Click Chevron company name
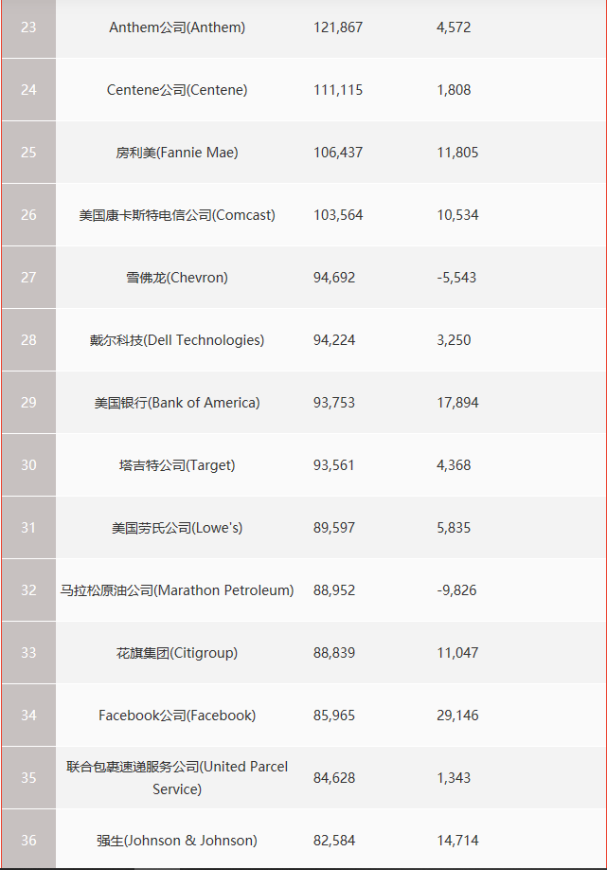 click(177, 278)
